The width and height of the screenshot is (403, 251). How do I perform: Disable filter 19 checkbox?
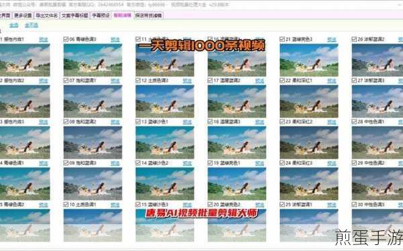[210, 163]
